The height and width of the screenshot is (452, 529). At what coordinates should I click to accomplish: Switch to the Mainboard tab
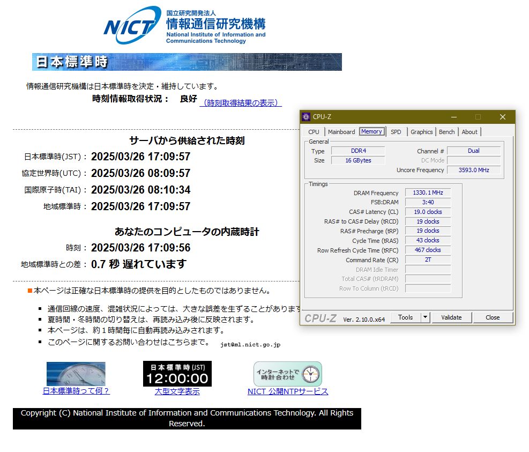click(x=341, y=131)
